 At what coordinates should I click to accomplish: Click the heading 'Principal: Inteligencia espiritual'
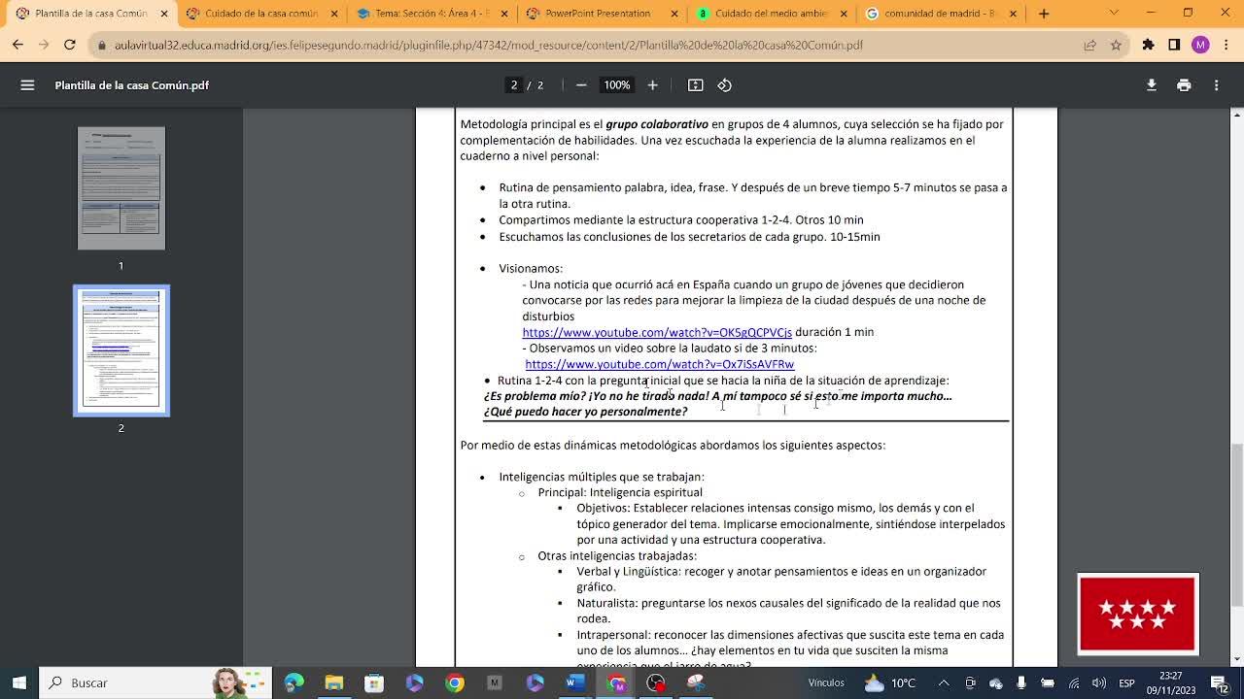click(620, 492)
